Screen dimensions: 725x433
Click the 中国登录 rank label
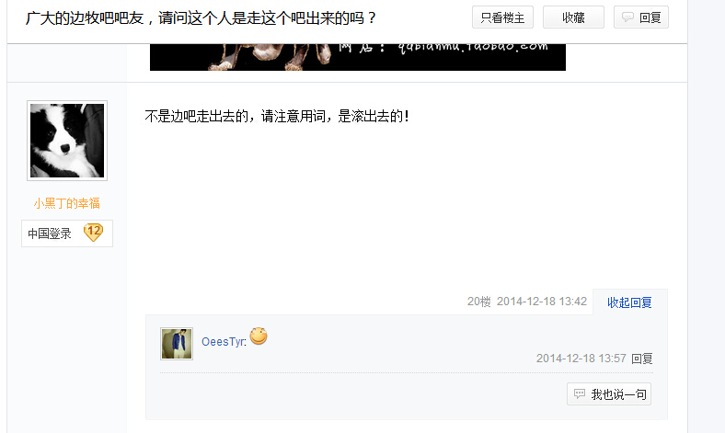tap(50, 234)
